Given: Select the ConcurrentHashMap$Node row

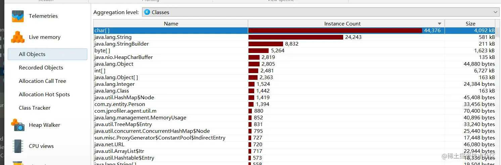Looking at the screenshot, I should click(295, 131).
